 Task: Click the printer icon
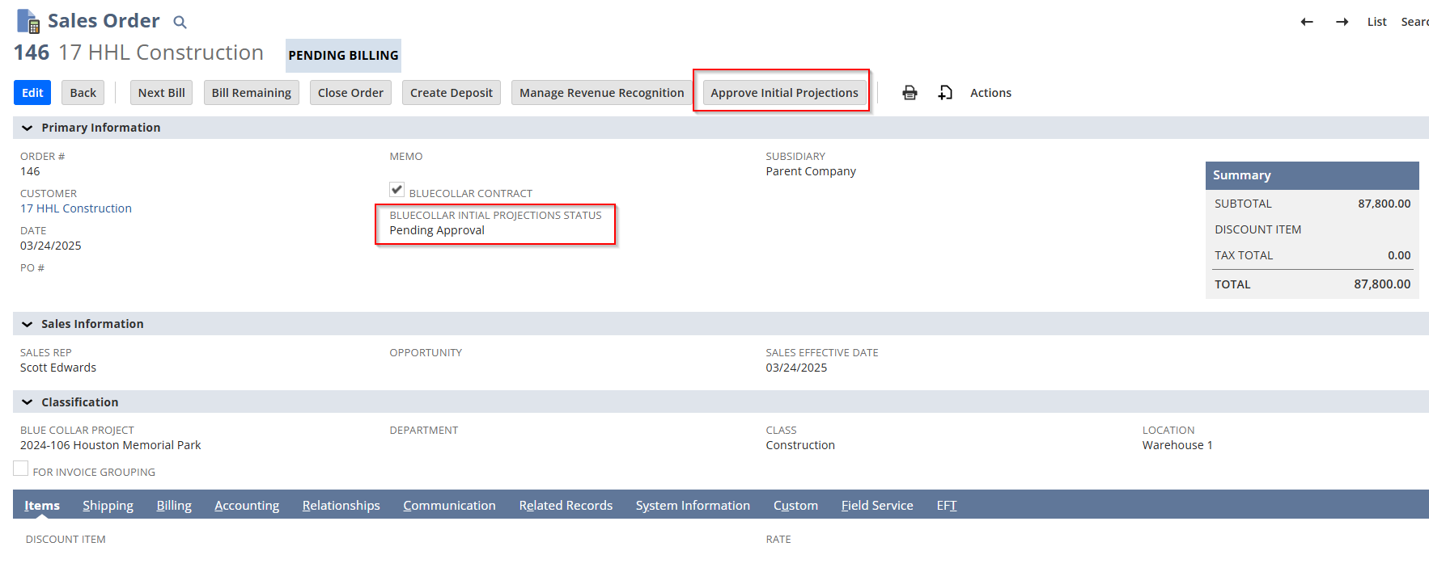tap(910, 93)
